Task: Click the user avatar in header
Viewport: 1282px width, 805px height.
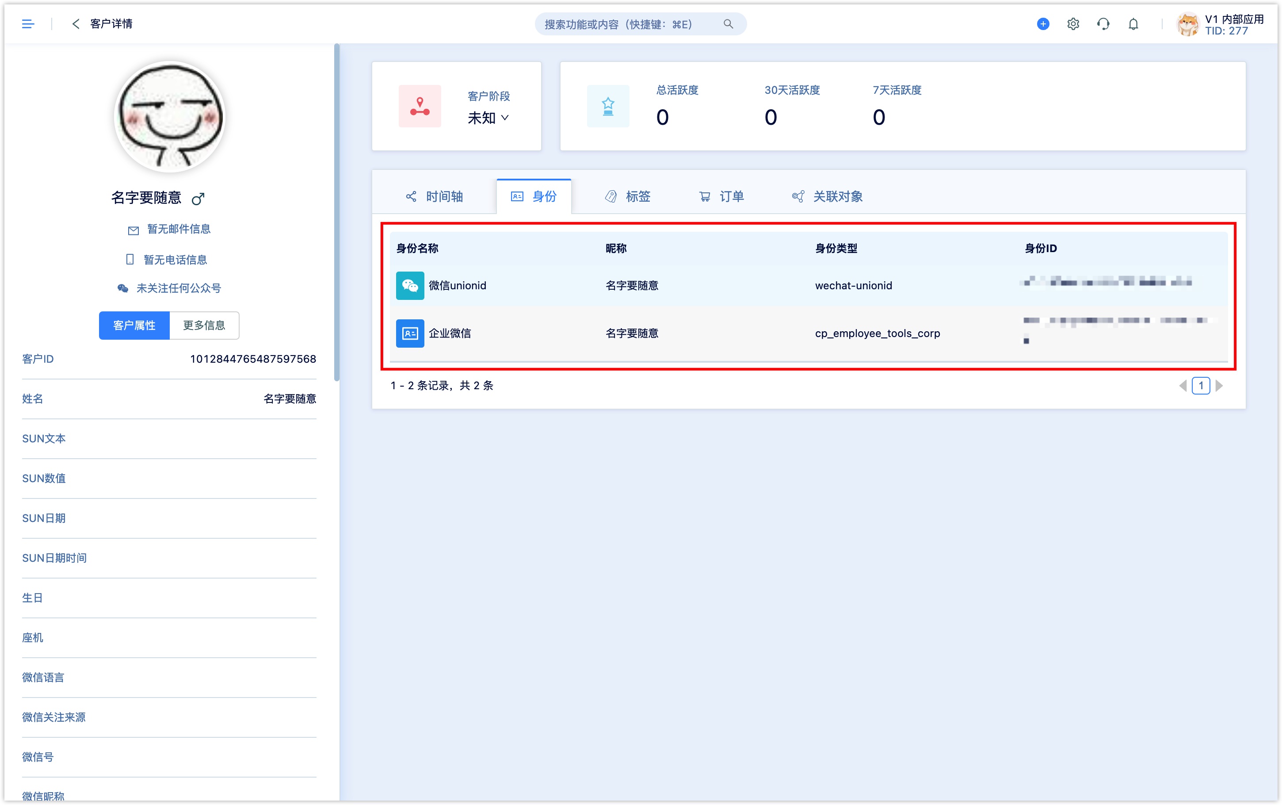Action: pos(1187,24)
